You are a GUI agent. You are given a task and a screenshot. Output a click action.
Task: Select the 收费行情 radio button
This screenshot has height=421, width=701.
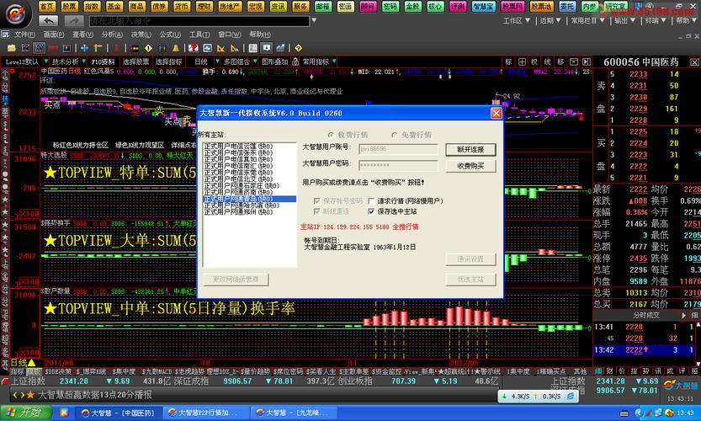coord(331,135)
